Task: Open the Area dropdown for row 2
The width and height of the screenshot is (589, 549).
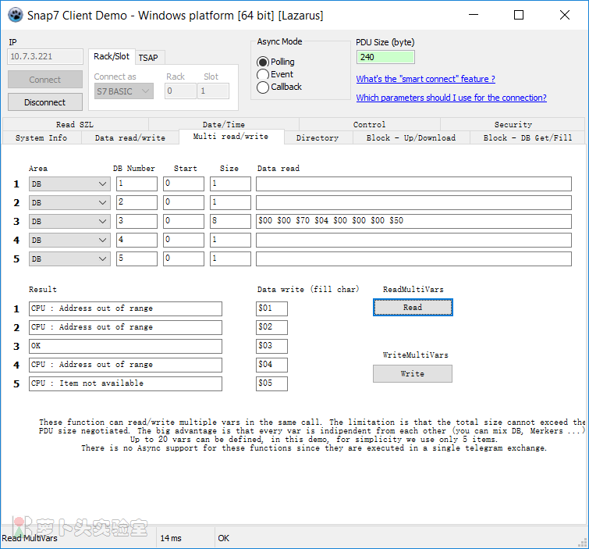Action: pyautogui.click(x=70, y=203)
